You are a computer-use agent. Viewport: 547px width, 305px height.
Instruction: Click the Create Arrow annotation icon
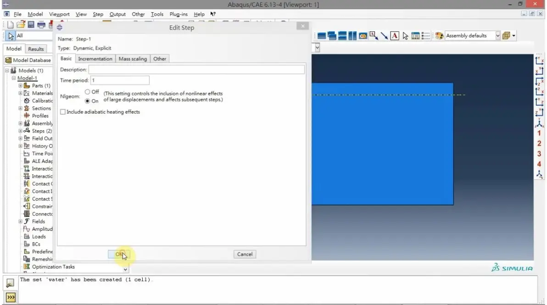click(384, 36)
